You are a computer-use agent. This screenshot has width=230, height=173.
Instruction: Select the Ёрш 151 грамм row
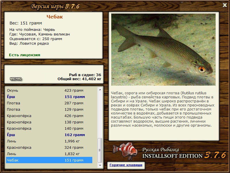49,97
